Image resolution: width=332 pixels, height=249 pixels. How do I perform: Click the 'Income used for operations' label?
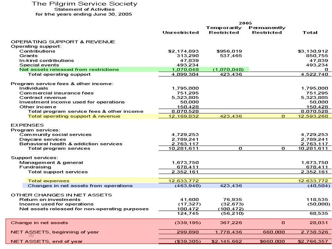pos(56,204)
